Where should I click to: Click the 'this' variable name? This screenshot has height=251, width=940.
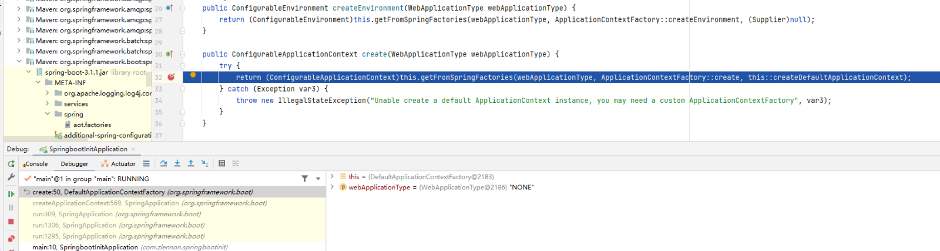(354, 177)
